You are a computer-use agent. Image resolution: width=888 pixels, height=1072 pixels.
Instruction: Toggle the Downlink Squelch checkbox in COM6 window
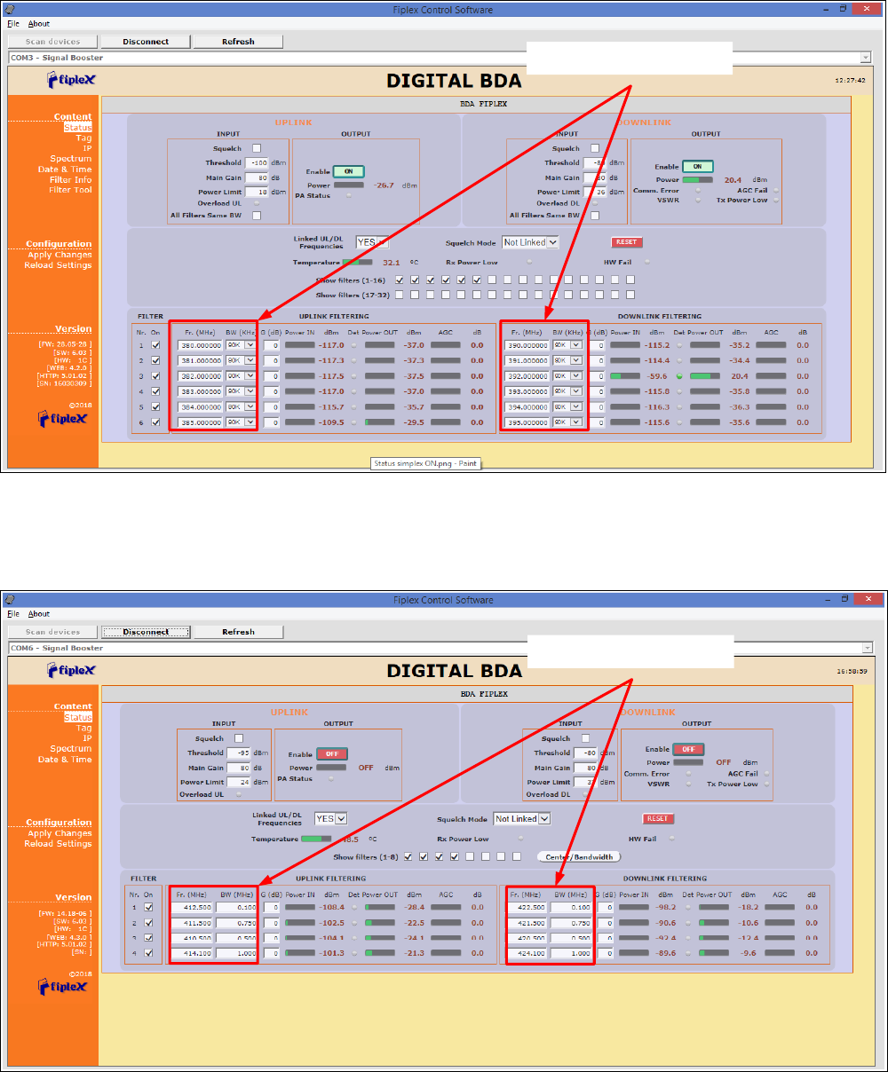[x=585, y=738]
